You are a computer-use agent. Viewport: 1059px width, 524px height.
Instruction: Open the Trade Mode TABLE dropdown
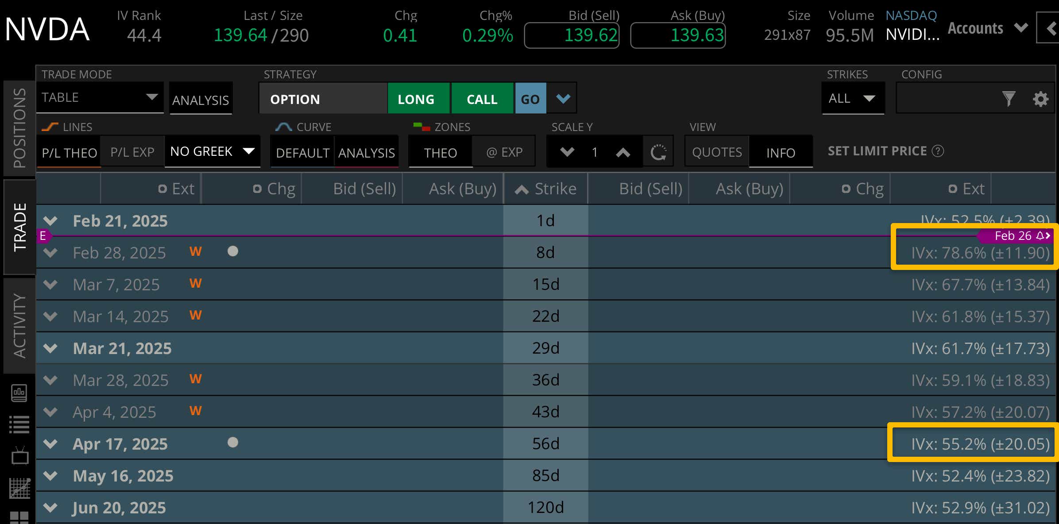click(x=100, y=97)
